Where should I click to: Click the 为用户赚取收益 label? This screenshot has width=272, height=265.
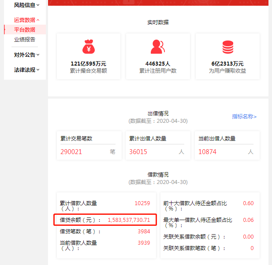pyautogui.click(x=227, y=71)
